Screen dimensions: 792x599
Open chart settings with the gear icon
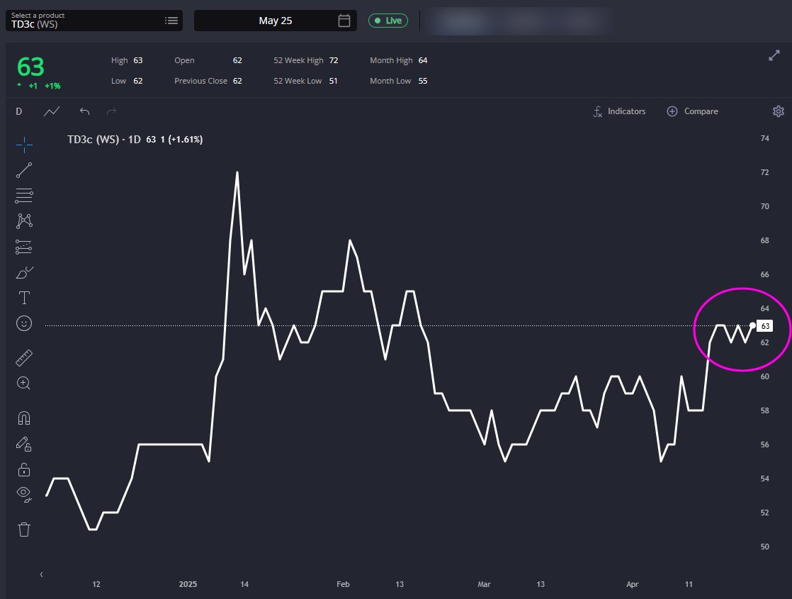coord(778,111)
